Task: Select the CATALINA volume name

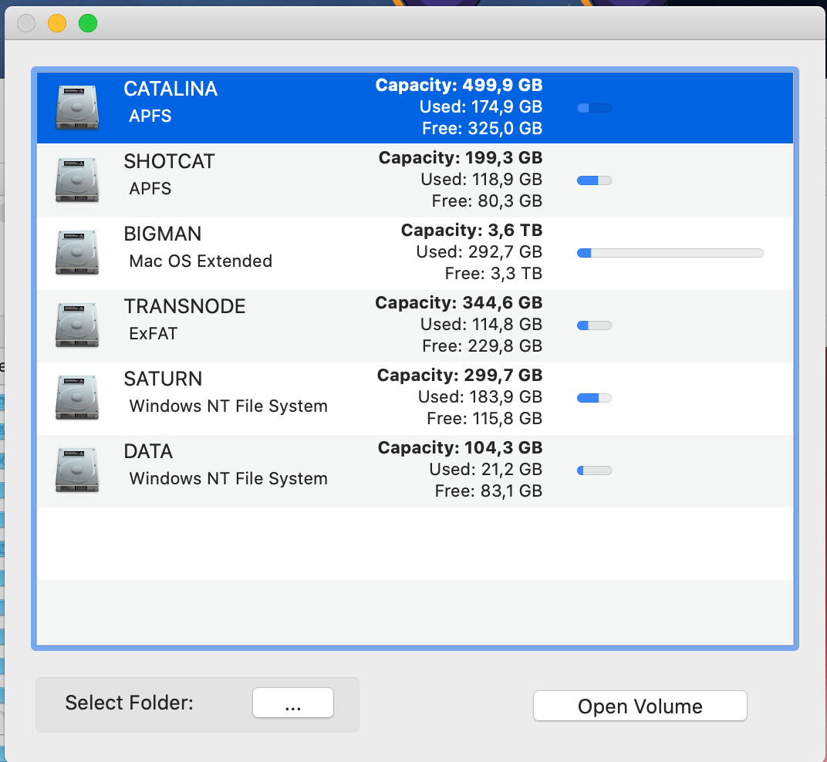Action: click(x=170, y=89)
